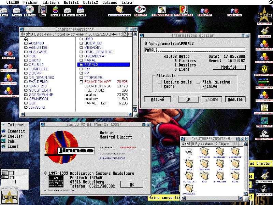273x205 pixels.
Task: Launch ANIPLAY.PRG film icon
Action: click(264, 135)
